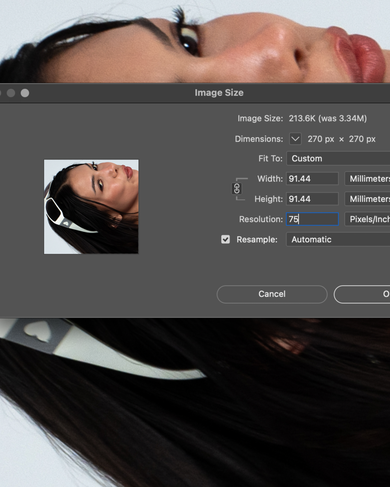Click the light gray zoom window button
This screenshot has height=487, width=390.
(x=25, y=93)
